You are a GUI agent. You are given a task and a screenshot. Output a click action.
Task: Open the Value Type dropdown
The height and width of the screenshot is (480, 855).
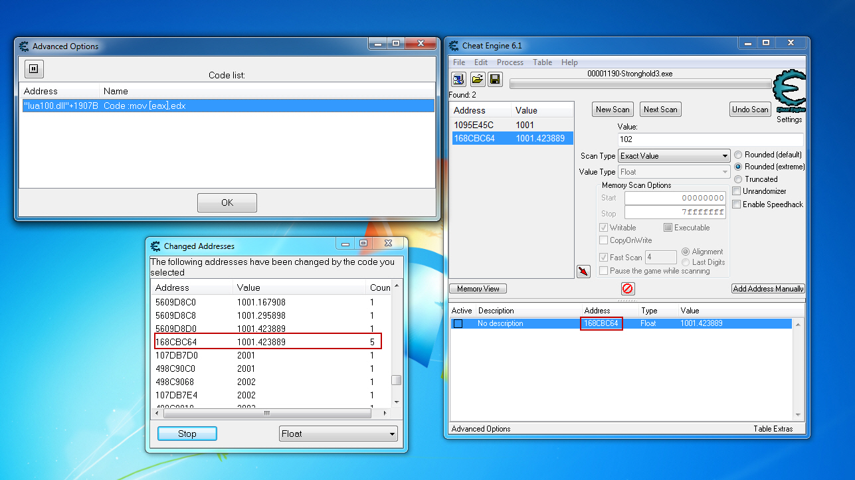click(674, 172)
